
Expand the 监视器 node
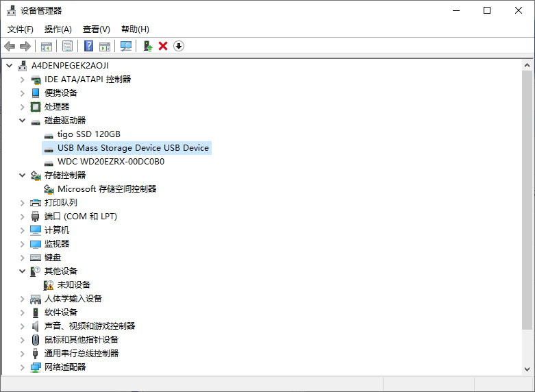[22, 244]
